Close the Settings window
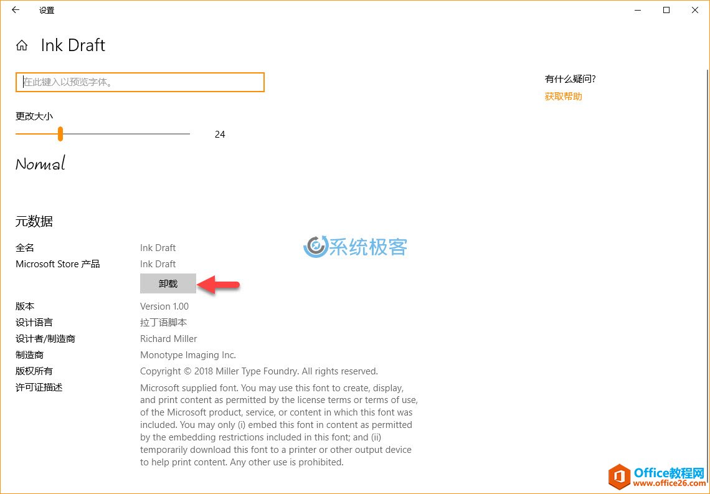 pyautogui.click(x=695, y=10)
